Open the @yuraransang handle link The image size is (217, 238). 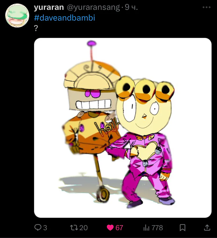[x=93, y=7]
